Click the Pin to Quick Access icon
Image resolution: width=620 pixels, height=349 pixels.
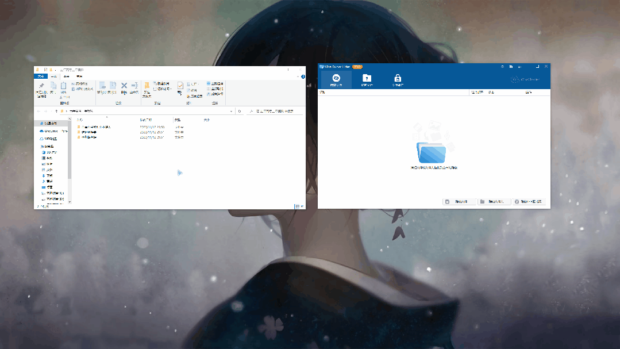coord(41,87)
